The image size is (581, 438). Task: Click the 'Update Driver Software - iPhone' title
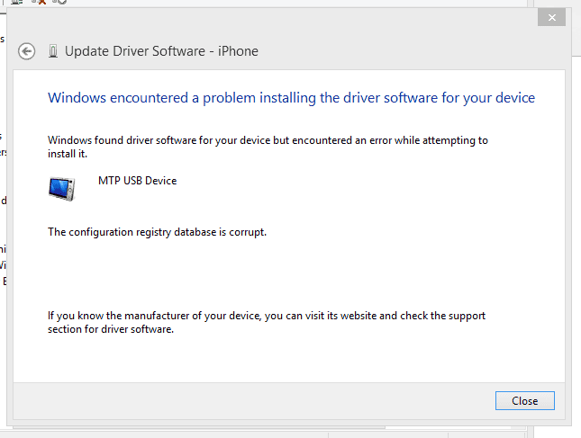161,51
